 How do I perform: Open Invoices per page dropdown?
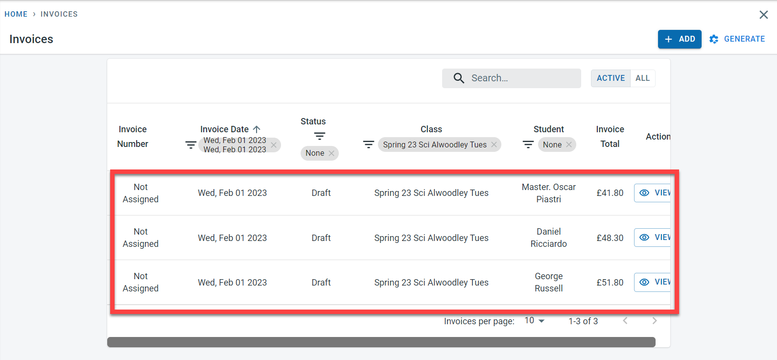(x=534, y=321)
